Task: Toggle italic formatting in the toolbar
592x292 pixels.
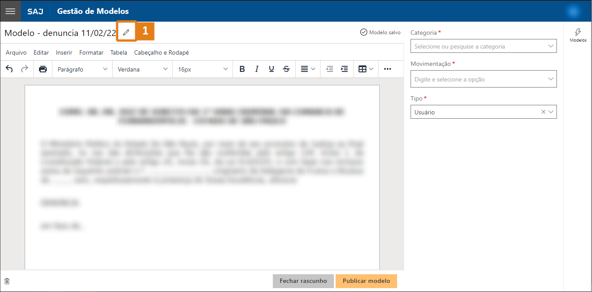Action: [257, 68]
